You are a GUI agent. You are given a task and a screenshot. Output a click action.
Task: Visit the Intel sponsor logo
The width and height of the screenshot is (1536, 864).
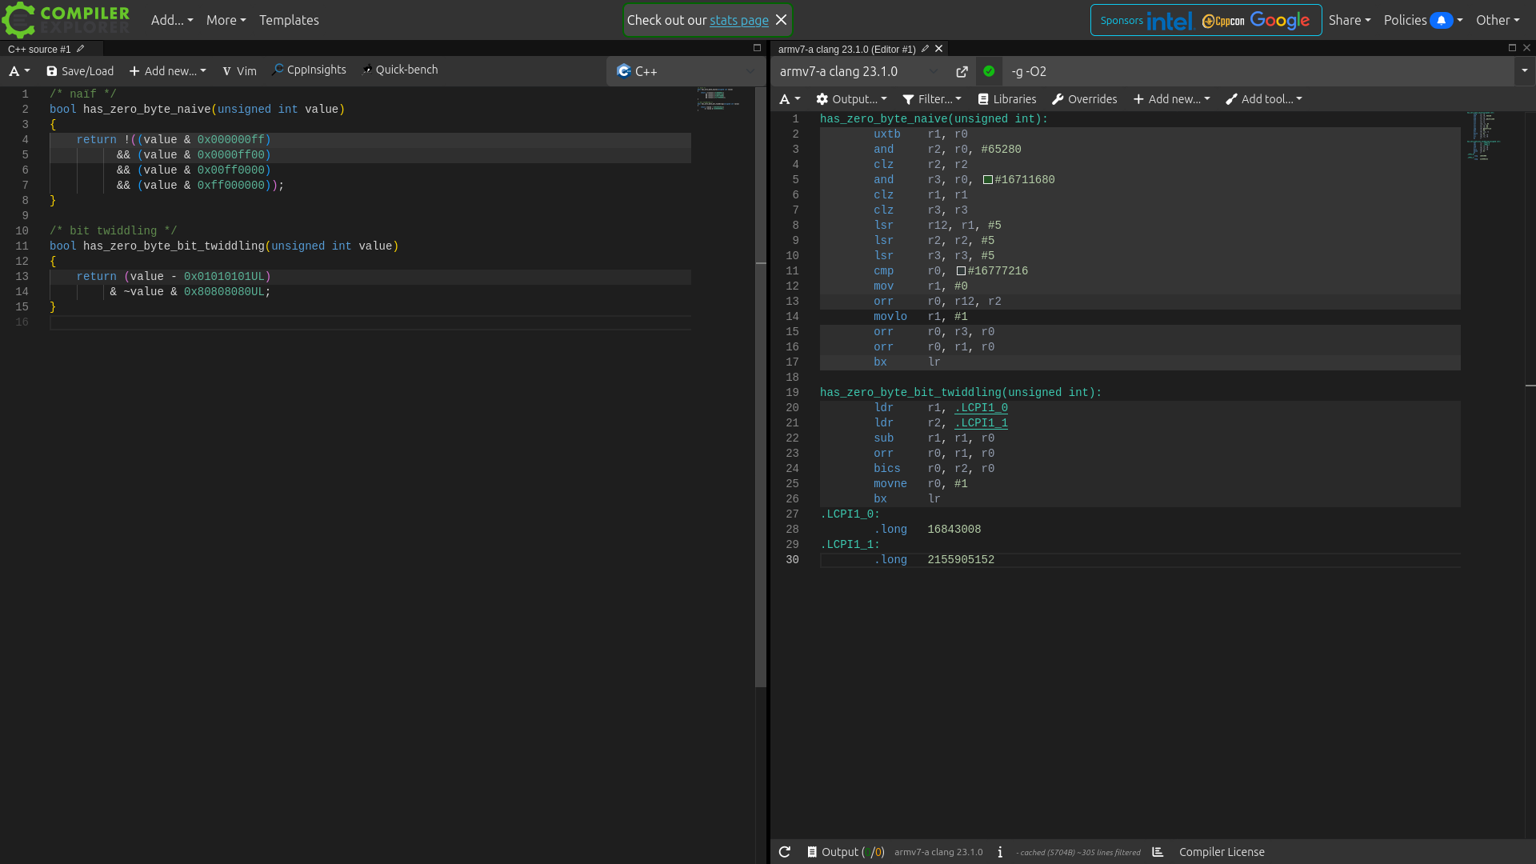(1170, 21)
